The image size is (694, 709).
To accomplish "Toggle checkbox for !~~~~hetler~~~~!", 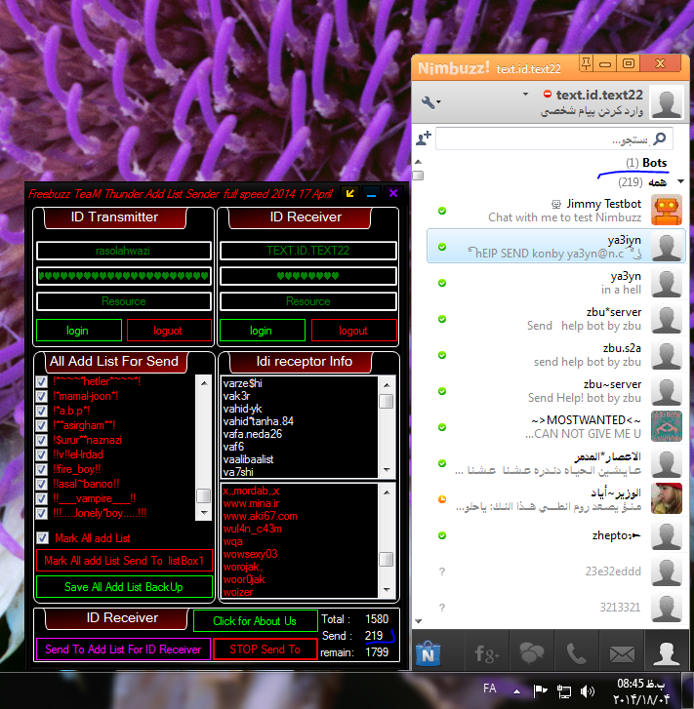I will 42,381.
